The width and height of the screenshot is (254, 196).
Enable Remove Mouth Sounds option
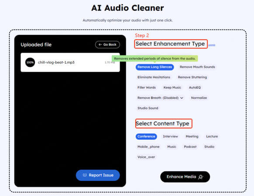197,67
